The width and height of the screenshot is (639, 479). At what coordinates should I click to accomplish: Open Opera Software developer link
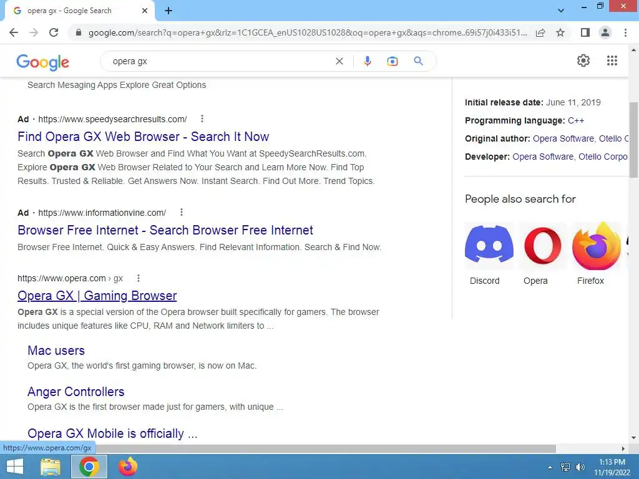click(543, 157)
